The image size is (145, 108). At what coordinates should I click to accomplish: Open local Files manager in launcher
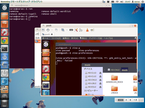[5, 16]
